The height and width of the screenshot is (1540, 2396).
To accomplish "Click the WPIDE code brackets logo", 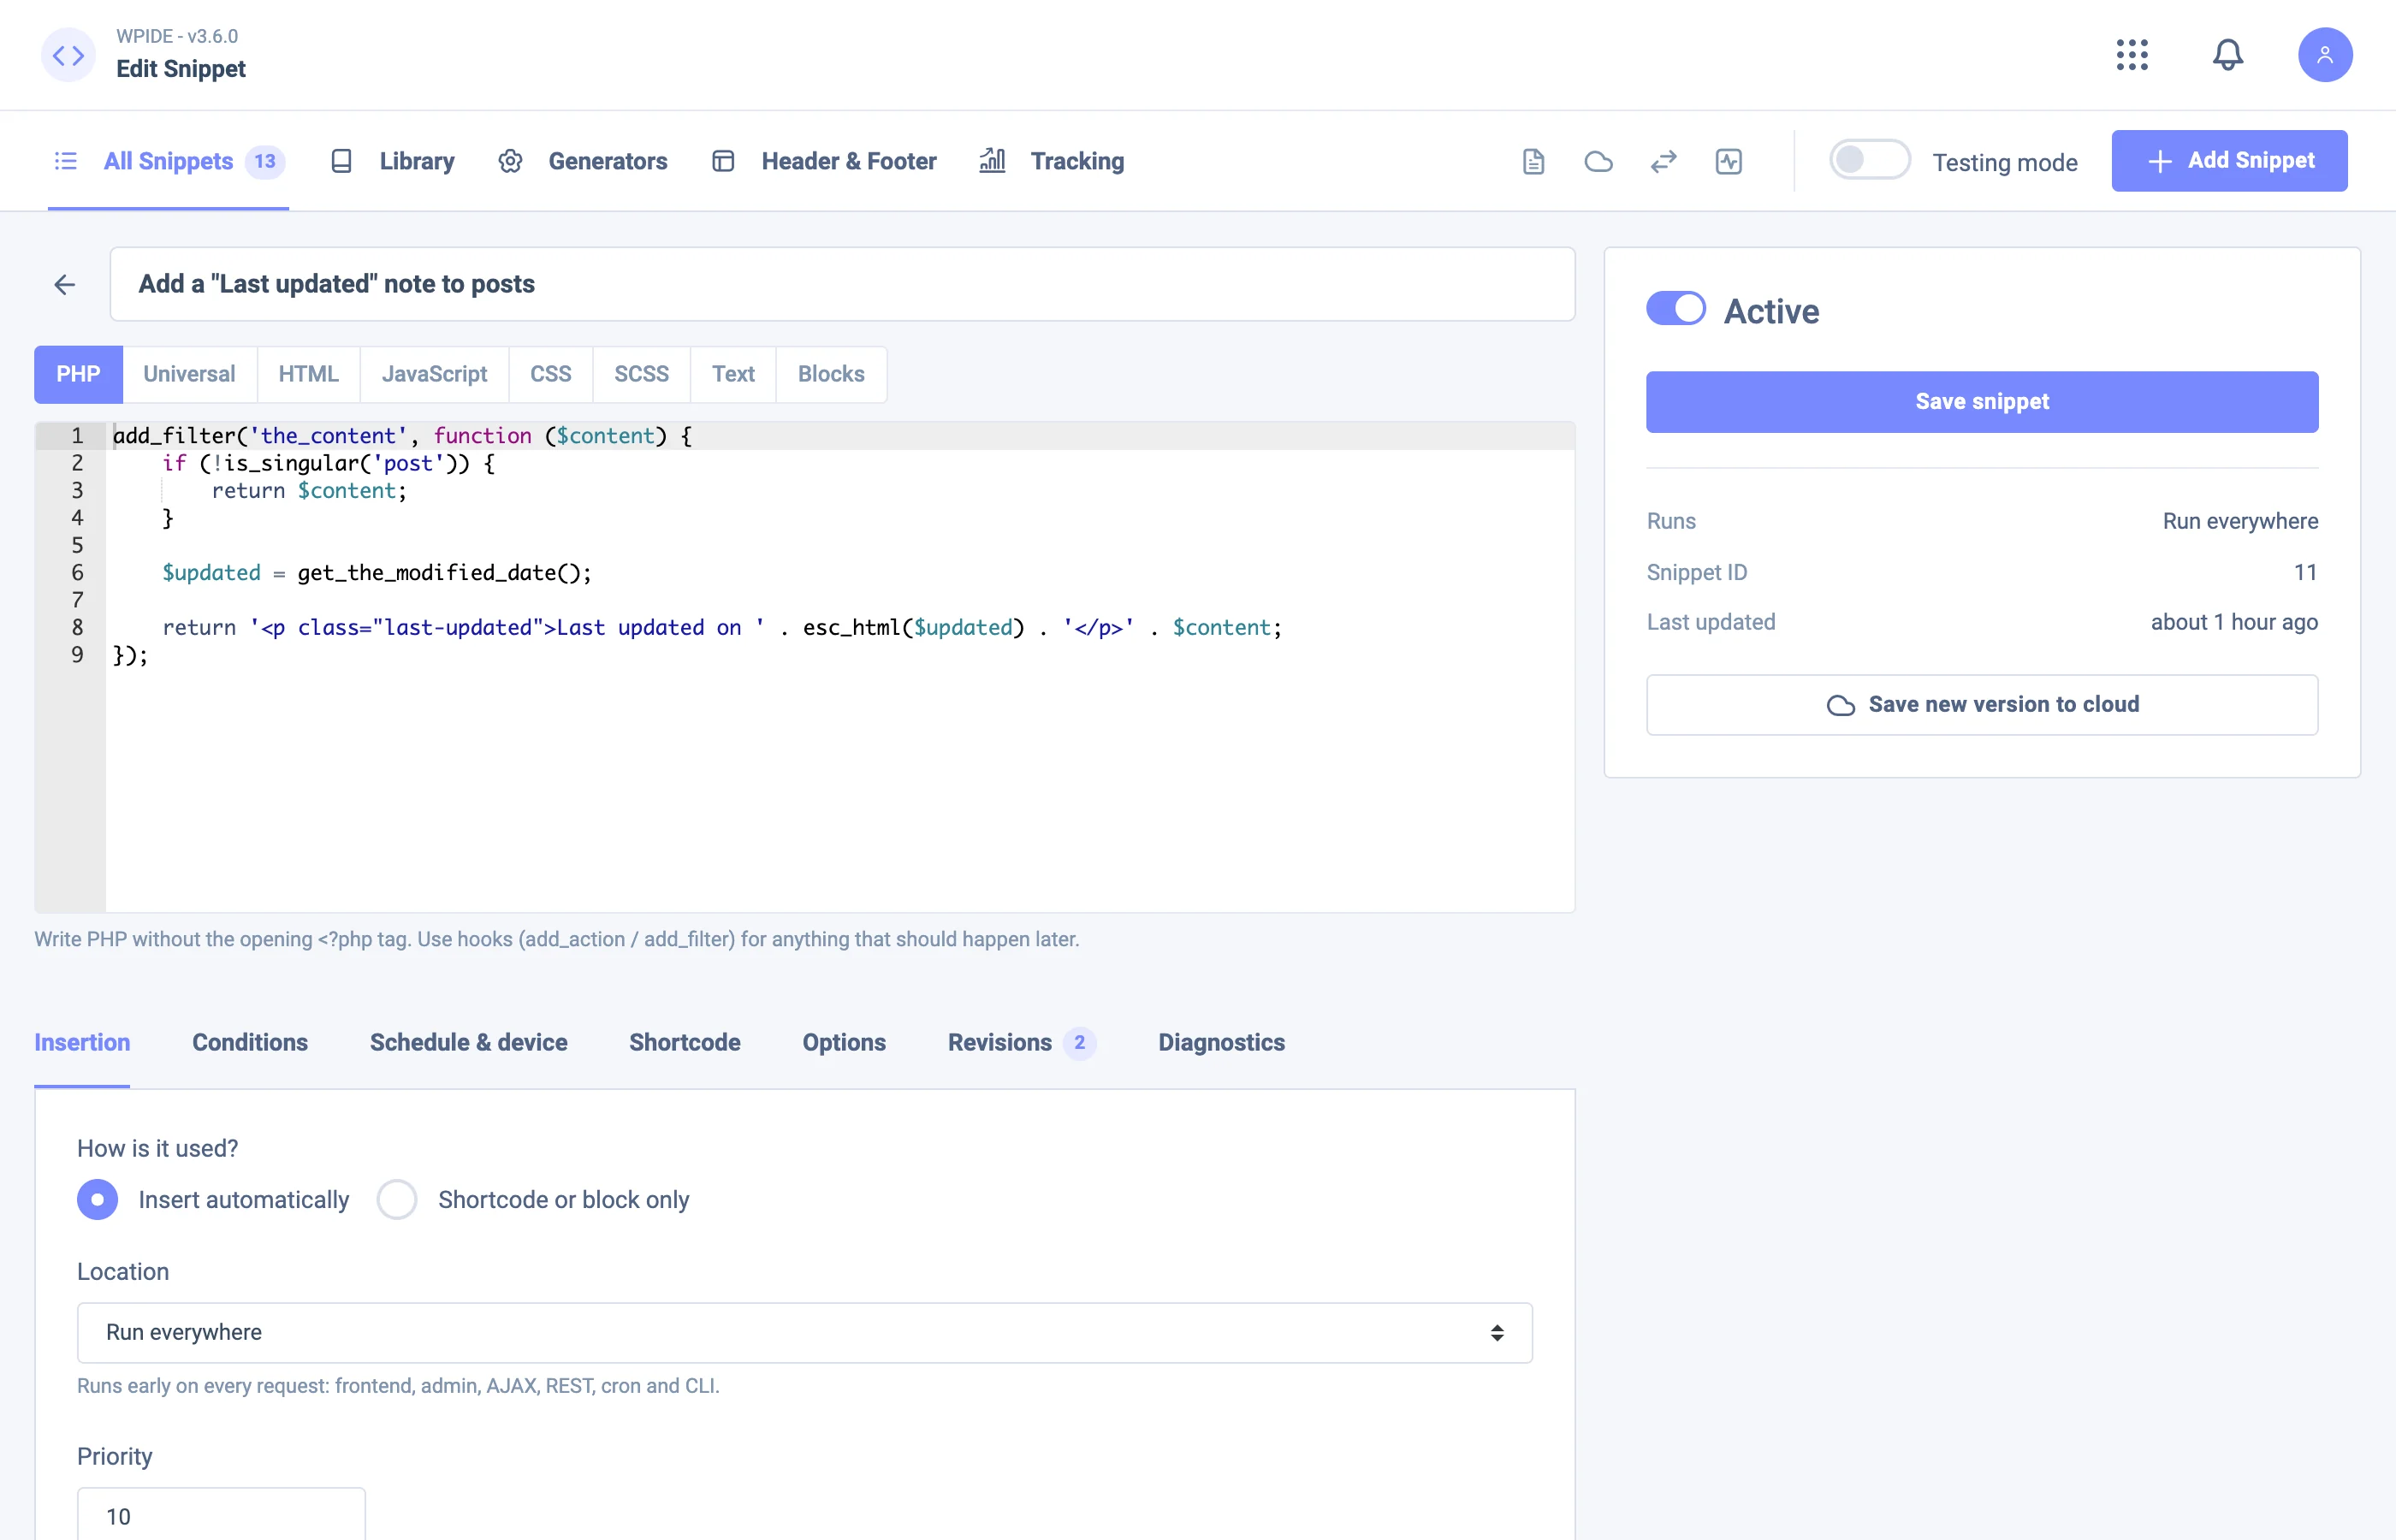I will pos(68,55).
